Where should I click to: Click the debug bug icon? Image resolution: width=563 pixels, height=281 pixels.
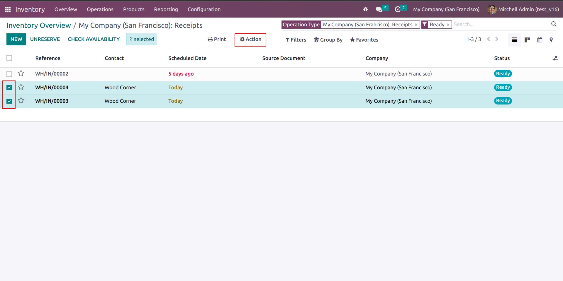pos(365,9)
